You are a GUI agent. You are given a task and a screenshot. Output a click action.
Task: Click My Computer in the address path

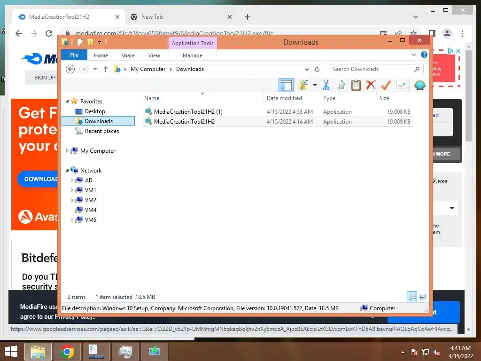(x=148, y=69)
